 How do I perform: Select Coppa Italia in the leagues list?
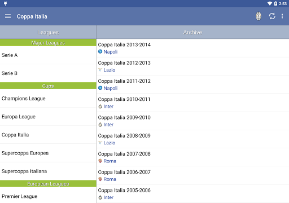point(48,135)
